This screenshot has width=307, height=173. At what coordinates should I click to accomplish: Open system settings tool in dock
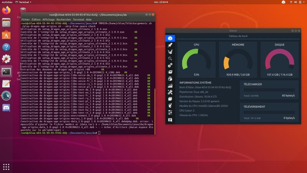(6, 59)
